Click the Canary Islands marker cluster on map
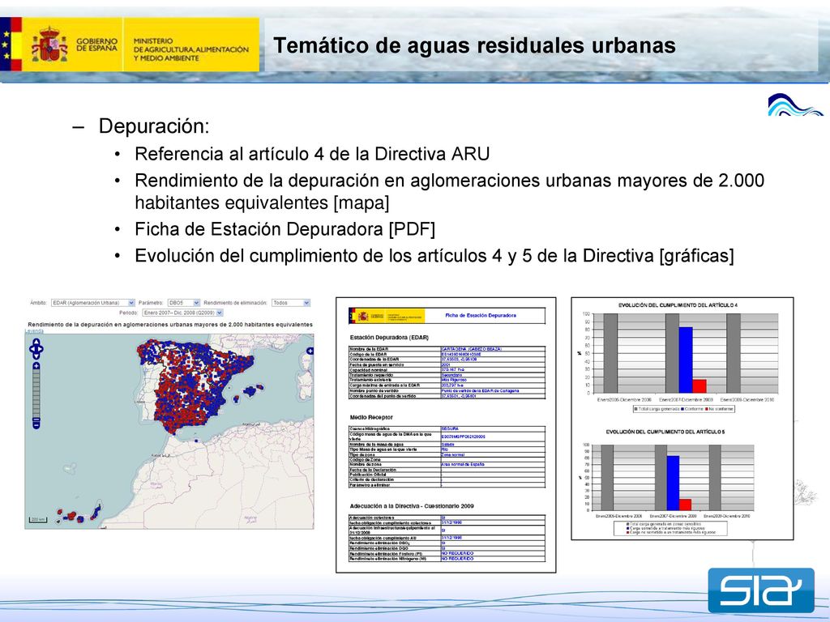830x622 pixels. tap(79, 514)
